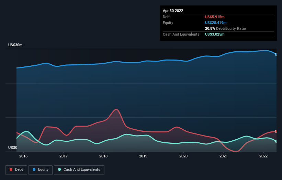Toggle the Equity series legend button
This screenshot has height=180, width=282.
[x=41, y=170]
